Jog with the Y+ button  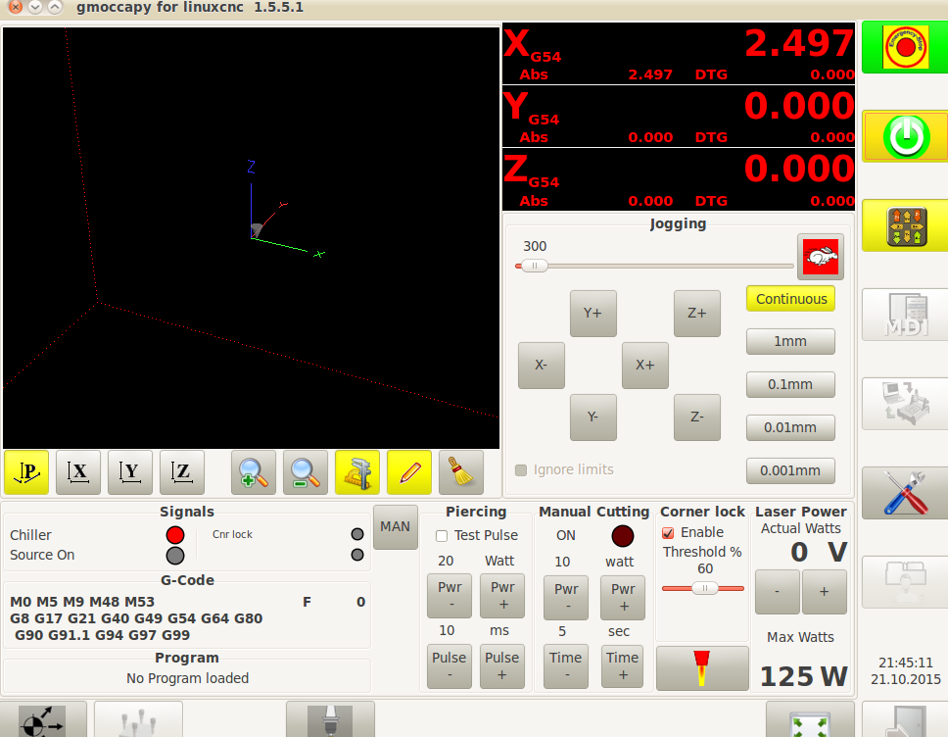593,314
